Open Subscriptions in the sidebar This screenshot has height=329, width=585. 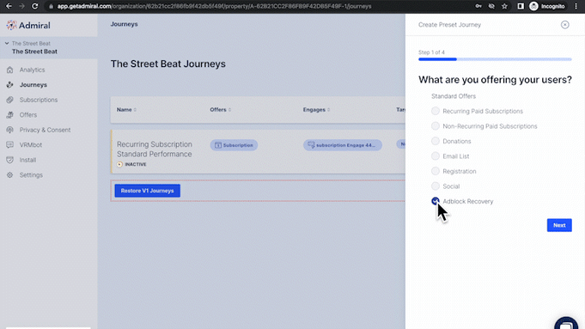[39, 100]
